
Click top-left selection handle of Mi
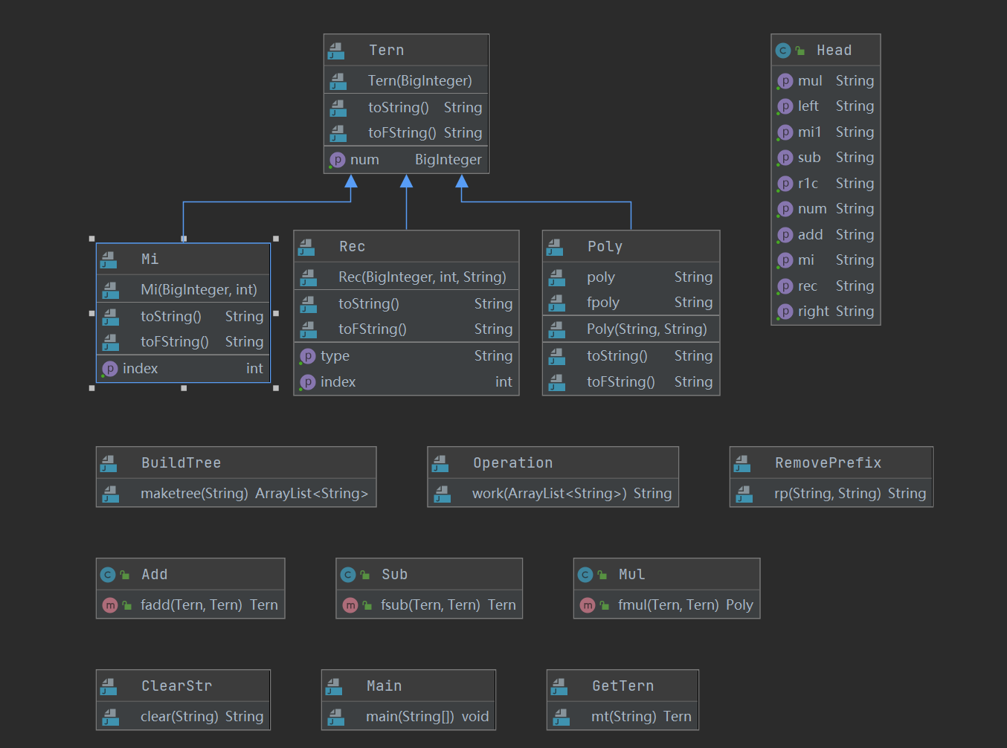pos(92,239)
